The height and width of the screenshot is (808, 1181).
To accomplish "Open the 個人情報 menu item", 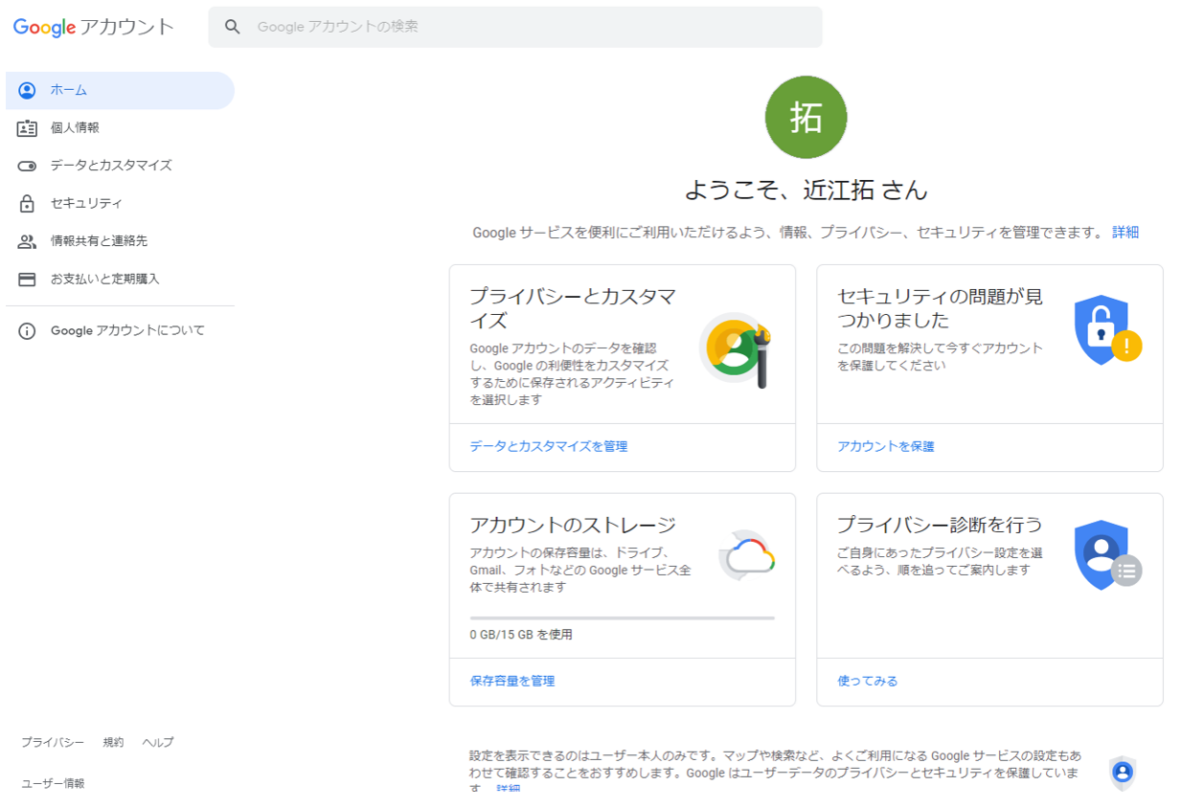I will pos(120,127).
